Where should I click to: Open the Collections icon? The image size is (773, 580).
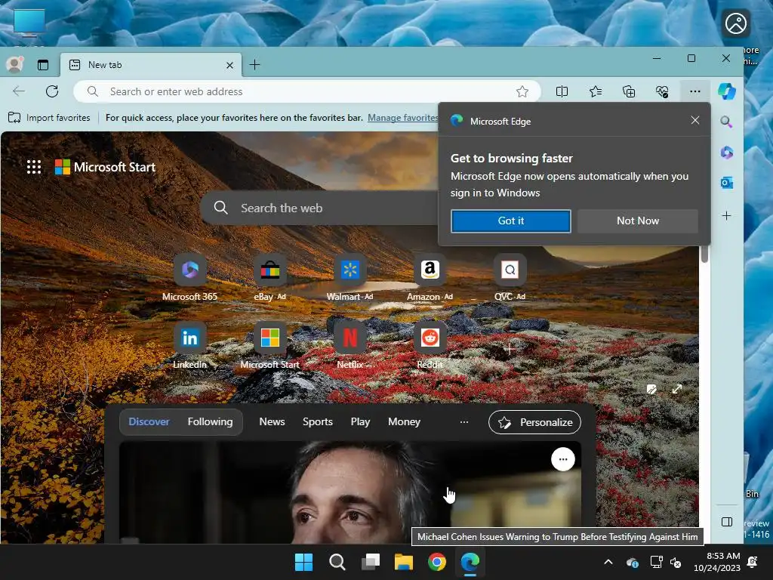coord(629,91)
